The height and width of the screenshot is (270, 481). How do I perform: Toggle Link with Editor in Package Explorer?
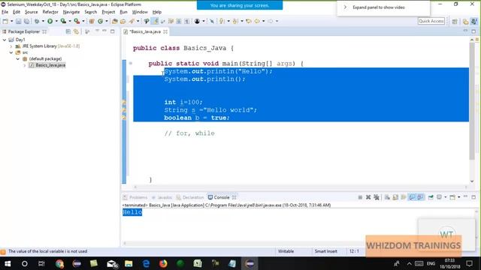click(x=76, y=31)
